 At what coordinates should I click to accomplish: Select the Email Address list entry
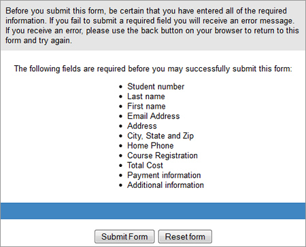pos(154,116)
